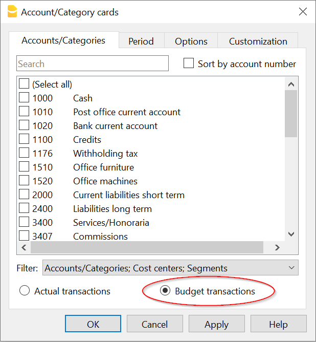Switch to the Period tab
This screenshot has height=342, width=316.
pos(141,41)
